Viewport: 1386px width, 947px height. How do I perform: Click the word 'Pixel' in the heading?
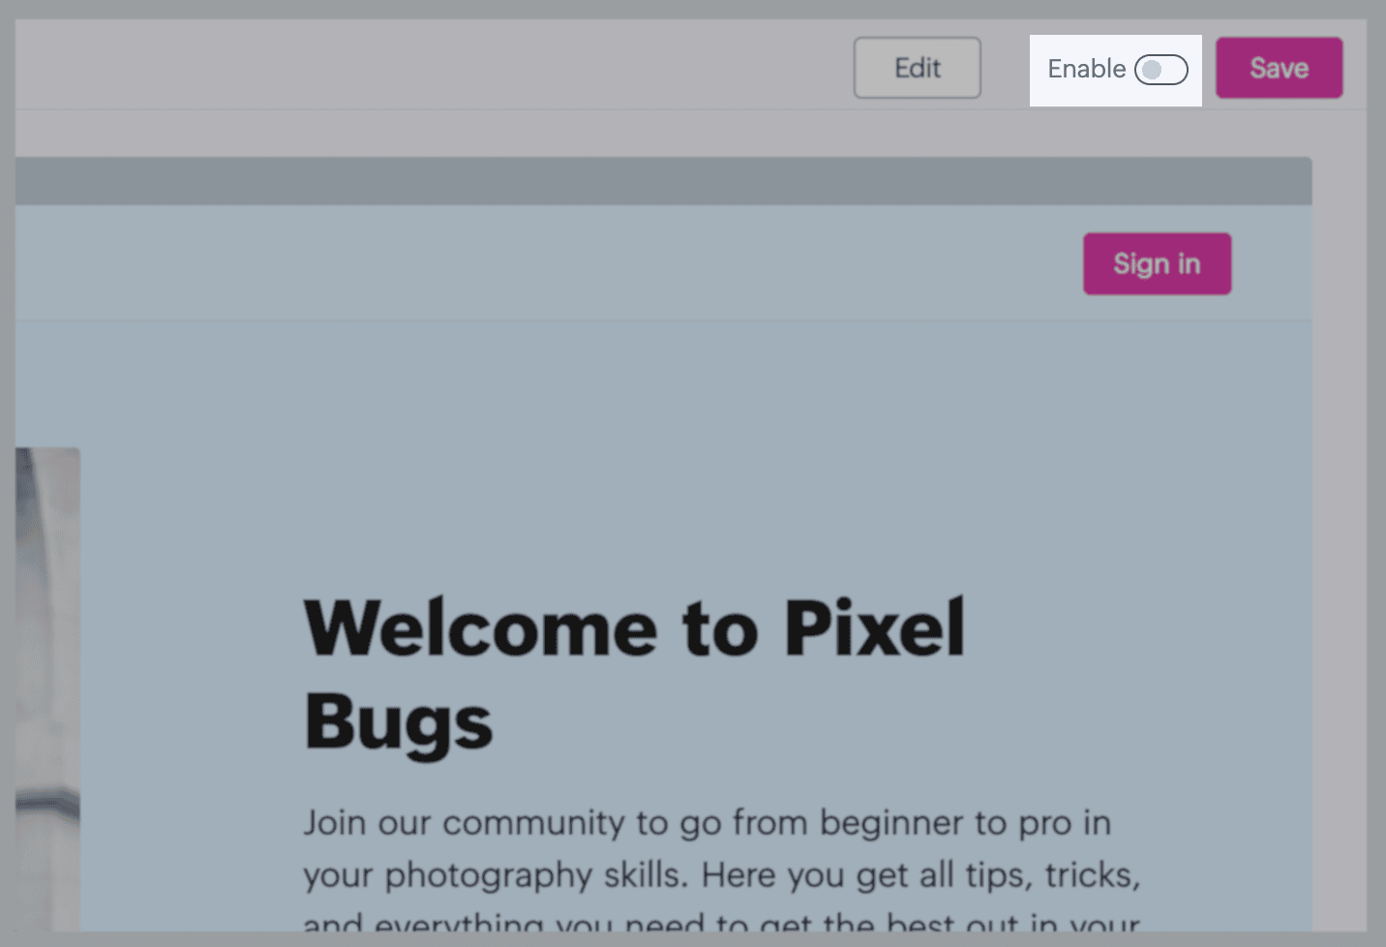pyautogui.click(x=874, y=628)
